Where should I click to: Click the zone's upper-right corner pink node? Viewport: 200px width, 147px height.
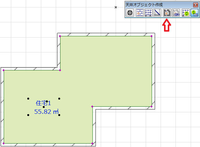pos(151,36)
